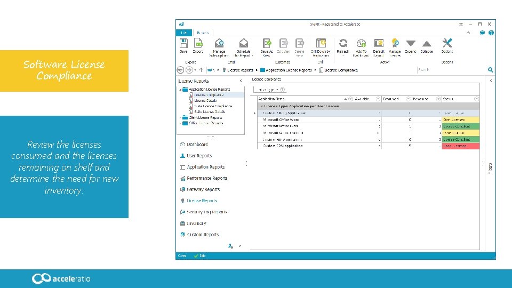The image size is (512, 288).
Task: Collapse the ribbon with the caret
Action: [x=468, y=33]
